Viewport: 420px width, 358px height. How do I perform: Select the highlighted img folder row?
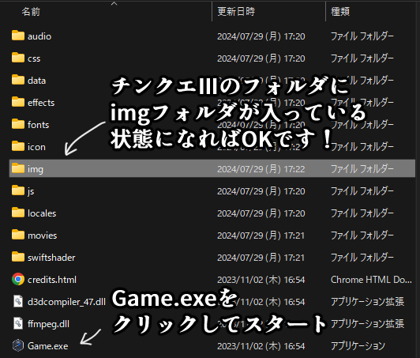point(212,168)
